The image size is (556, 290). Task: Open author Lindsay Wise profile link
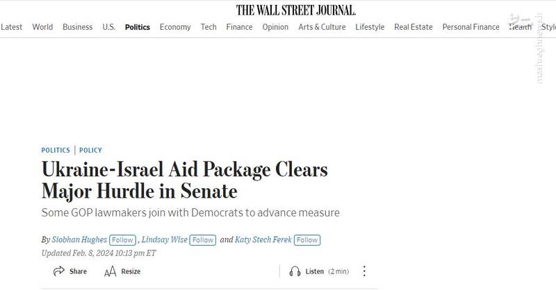165,240
